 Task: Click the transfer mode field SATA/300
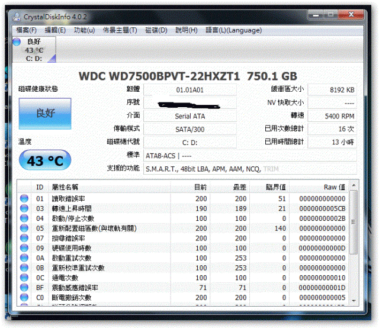[190, 130]
